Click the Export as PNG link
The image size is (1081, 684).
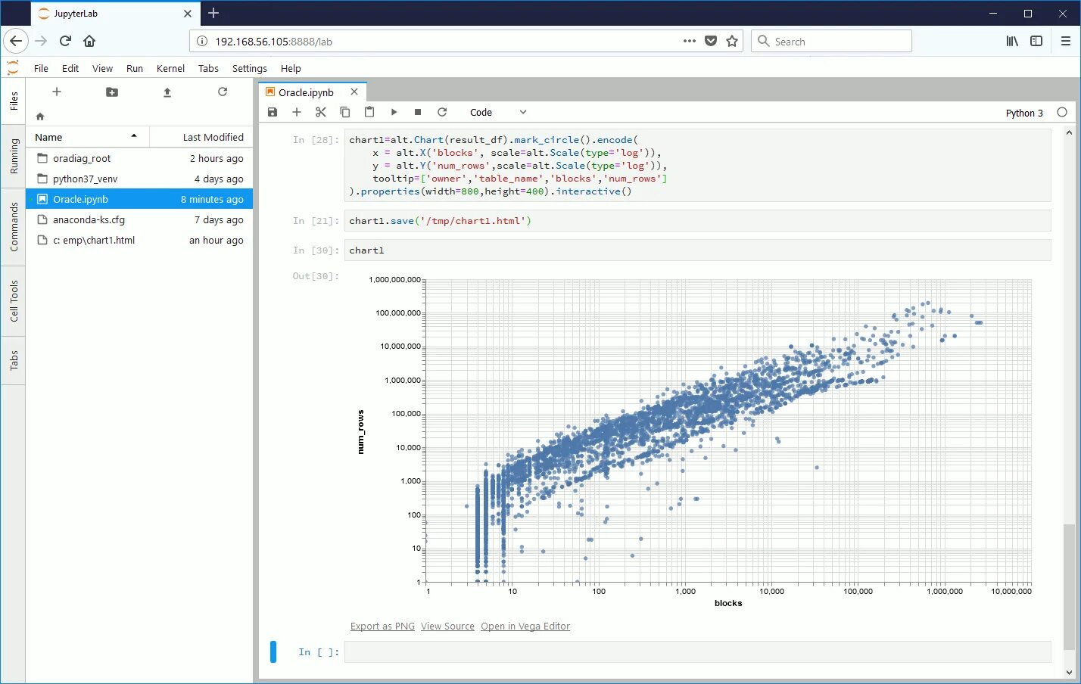(382, 626)
